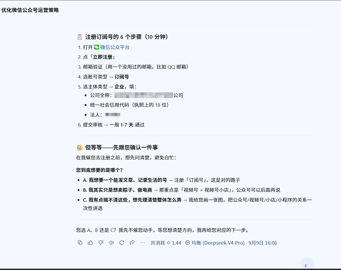
Task: Click option B. 我其实只是想卖粽子、做电商
Action: [x=117, y=190]
